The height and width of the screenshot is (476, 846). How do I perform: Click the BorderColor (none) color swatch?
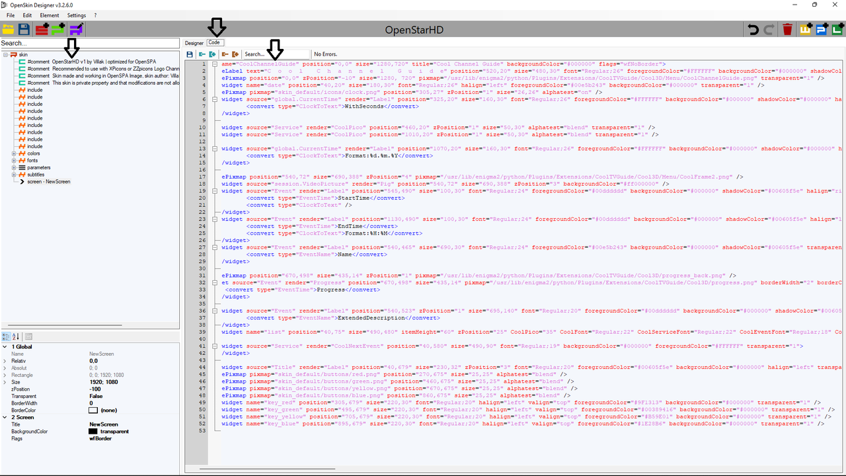click(x=93, y=411)
